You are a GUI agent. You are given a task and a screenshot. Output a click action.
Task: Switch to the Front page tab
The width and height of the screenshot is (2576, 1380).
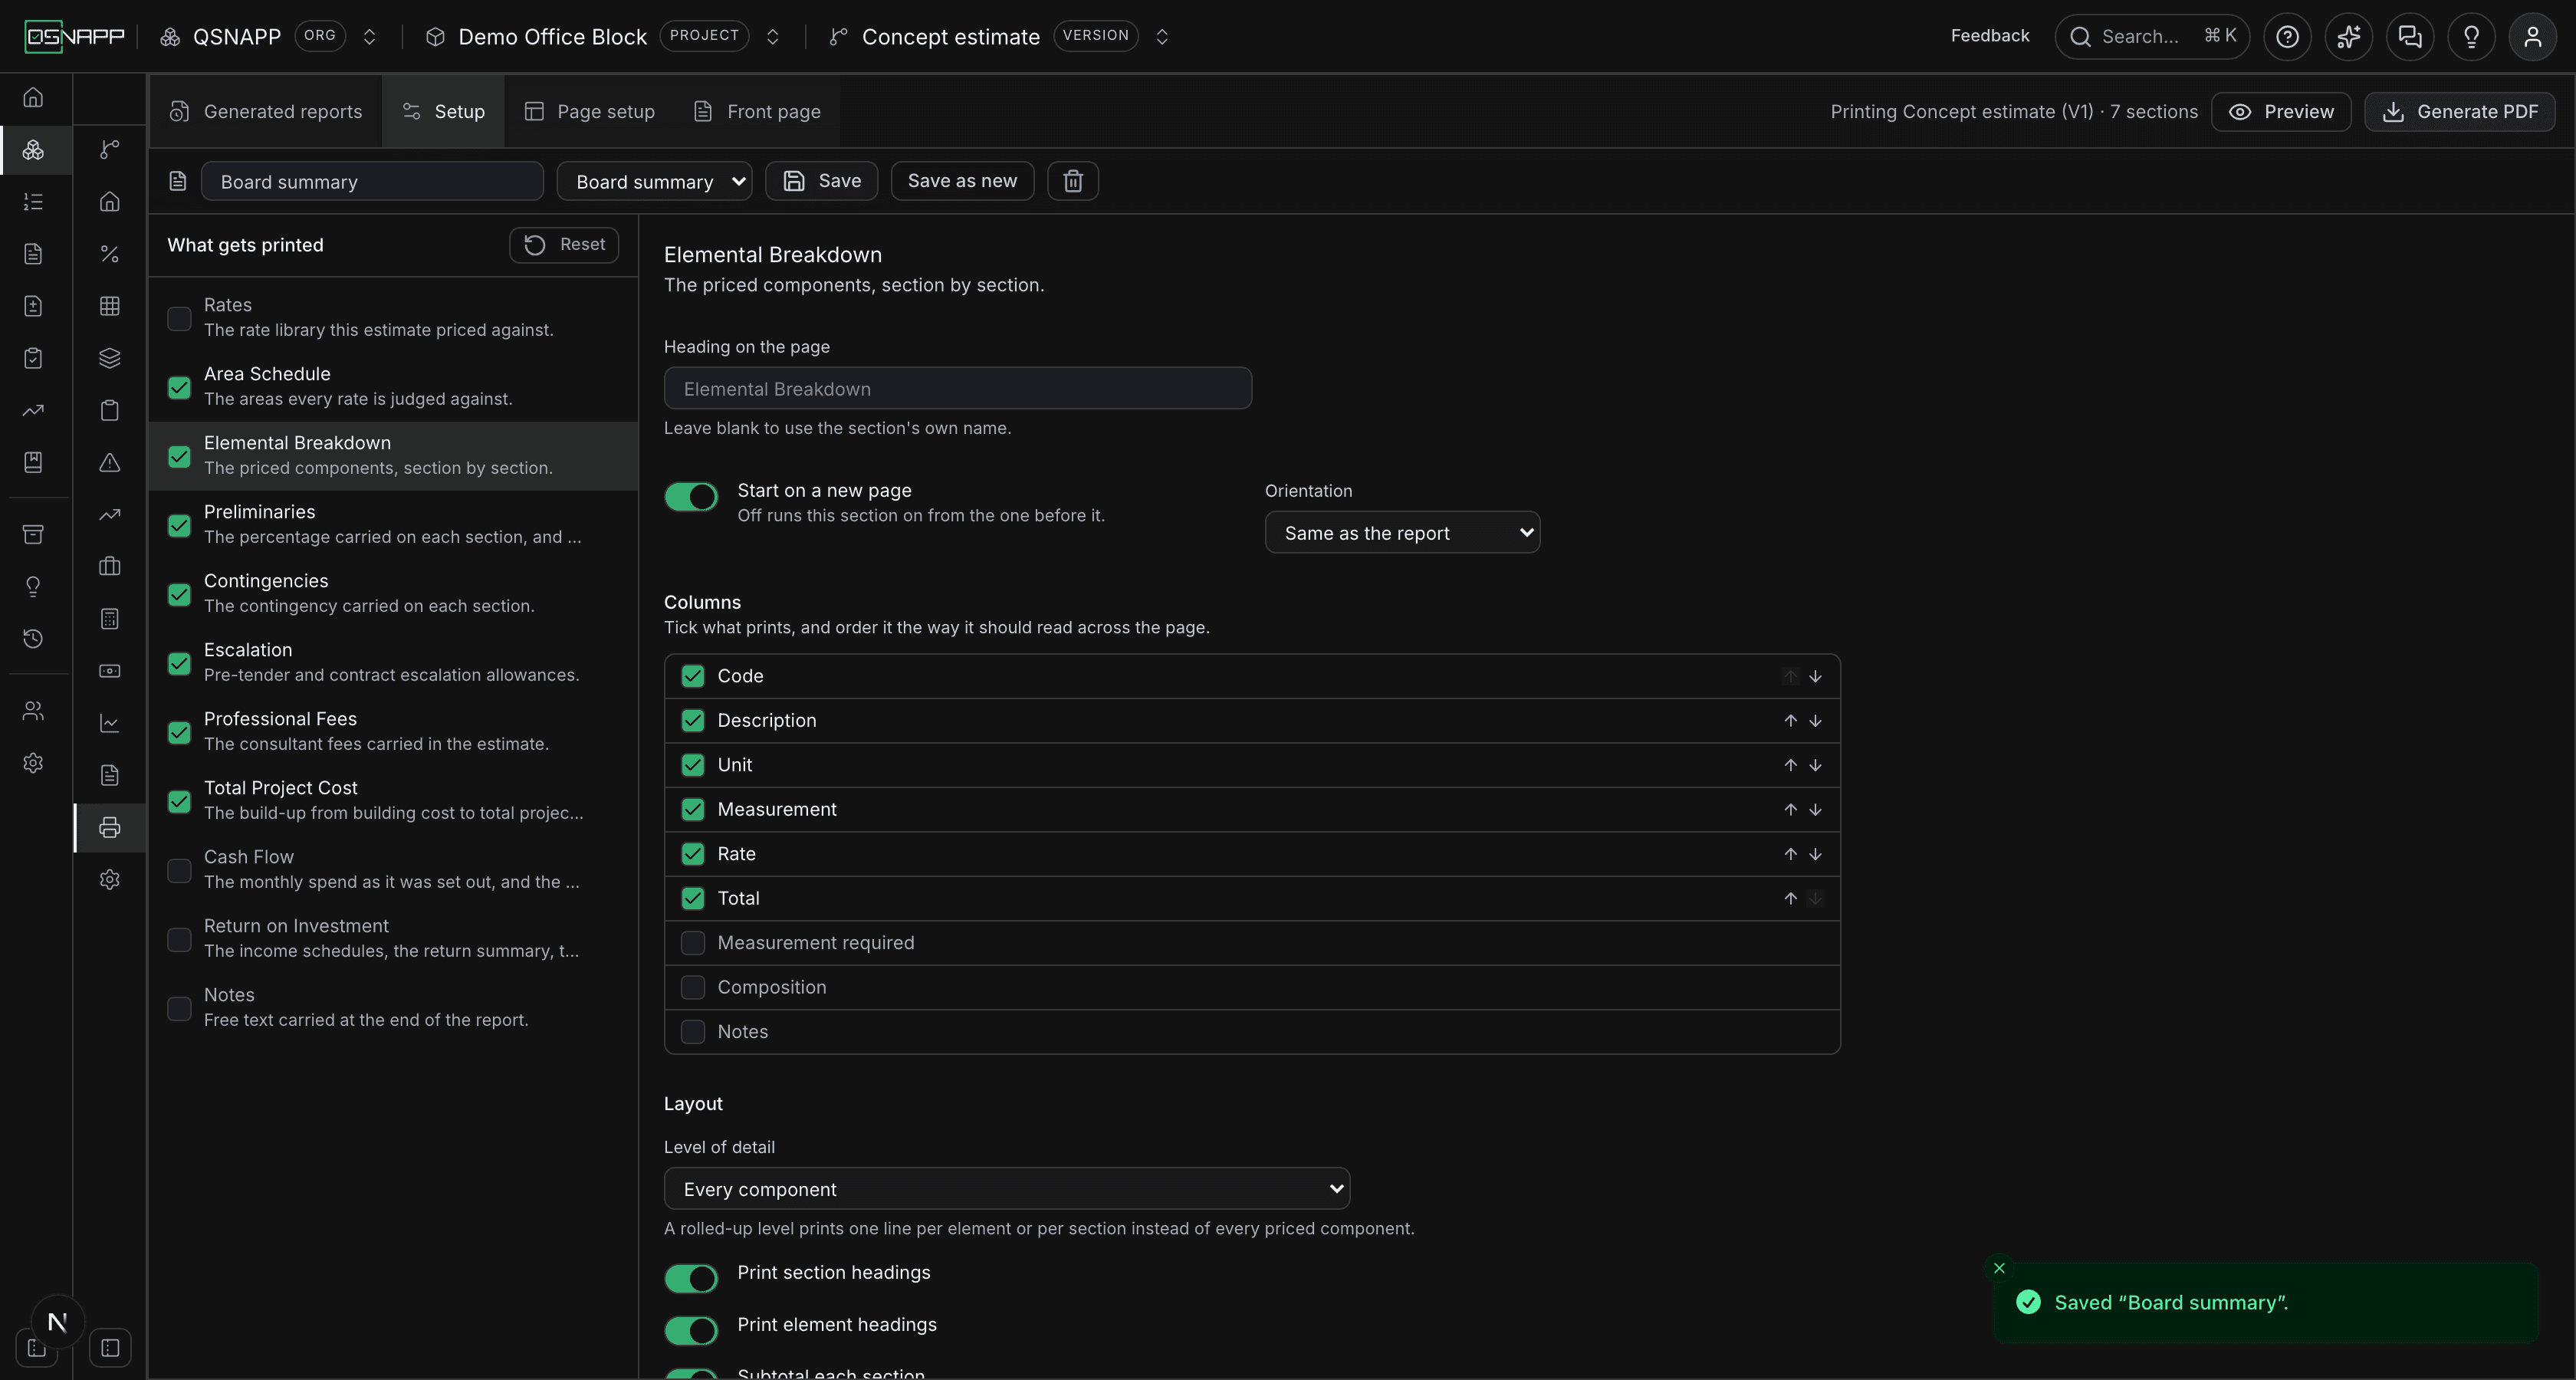point(757,111)
